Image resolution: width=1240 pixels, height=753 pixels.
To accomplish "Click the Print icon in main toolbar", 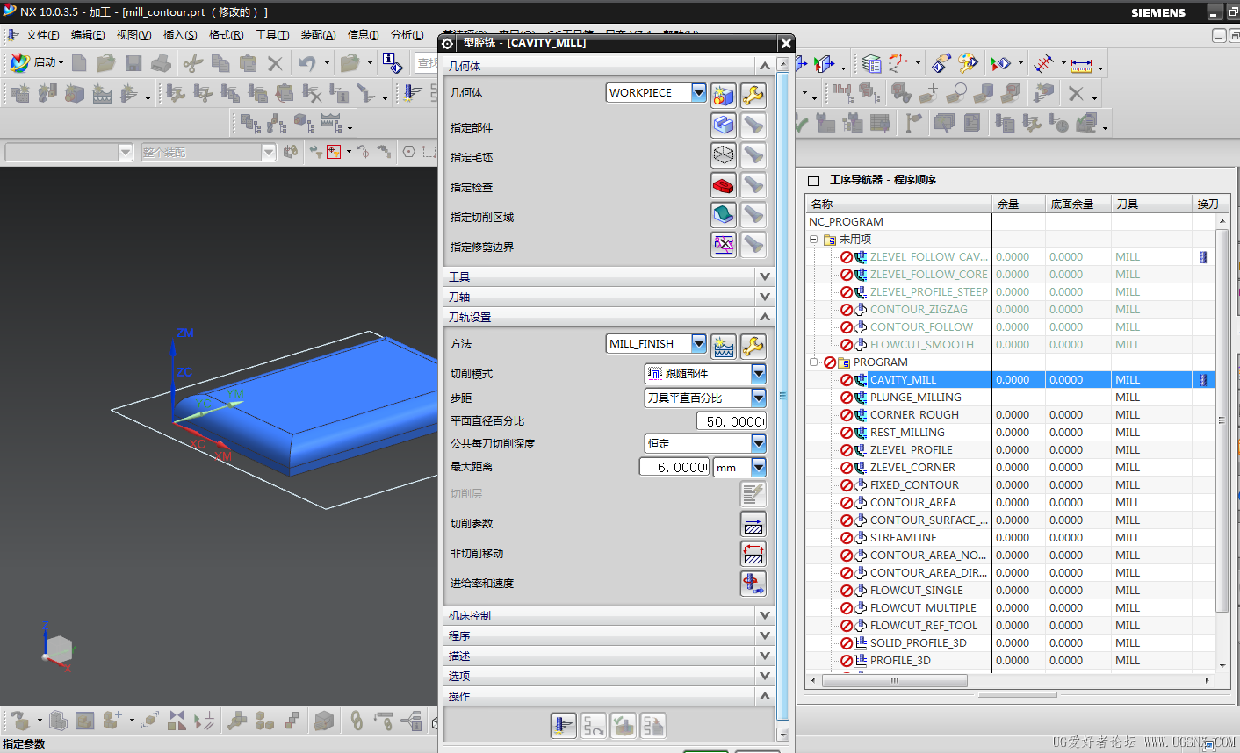I will [161, 63].
